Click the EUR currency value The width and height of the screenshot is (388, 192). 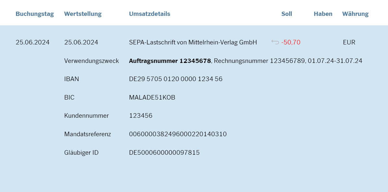pos(349,42)
